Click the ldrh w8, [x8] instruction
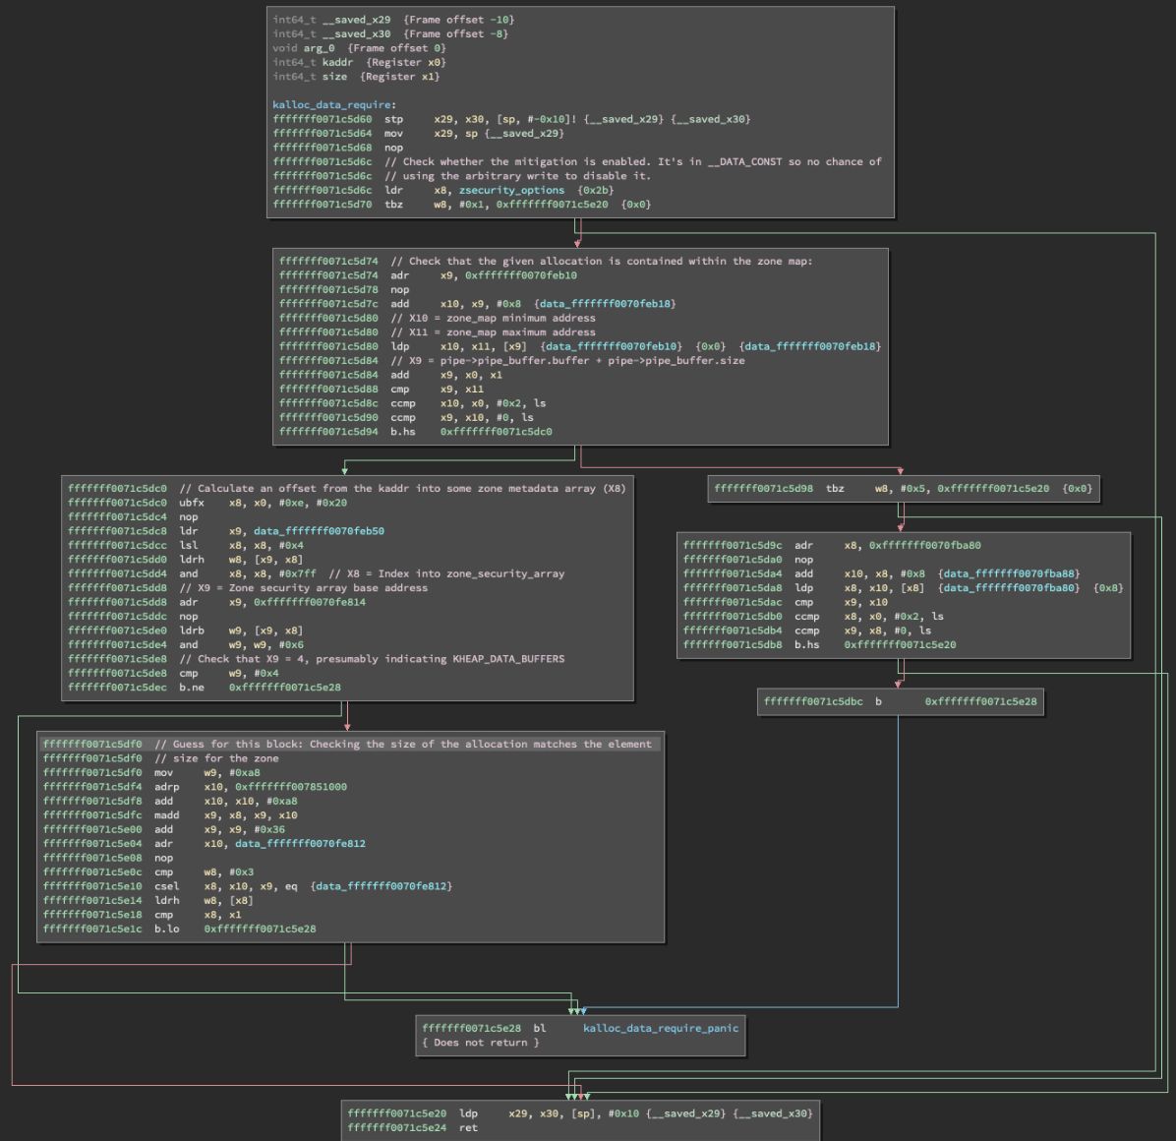Viewport: 1176px width, 1141px height. [x=147, y=901]
